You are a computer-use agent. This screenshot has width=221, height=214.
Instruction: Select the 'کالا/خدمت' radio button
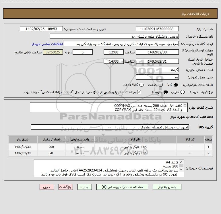[x=141, y=85]
